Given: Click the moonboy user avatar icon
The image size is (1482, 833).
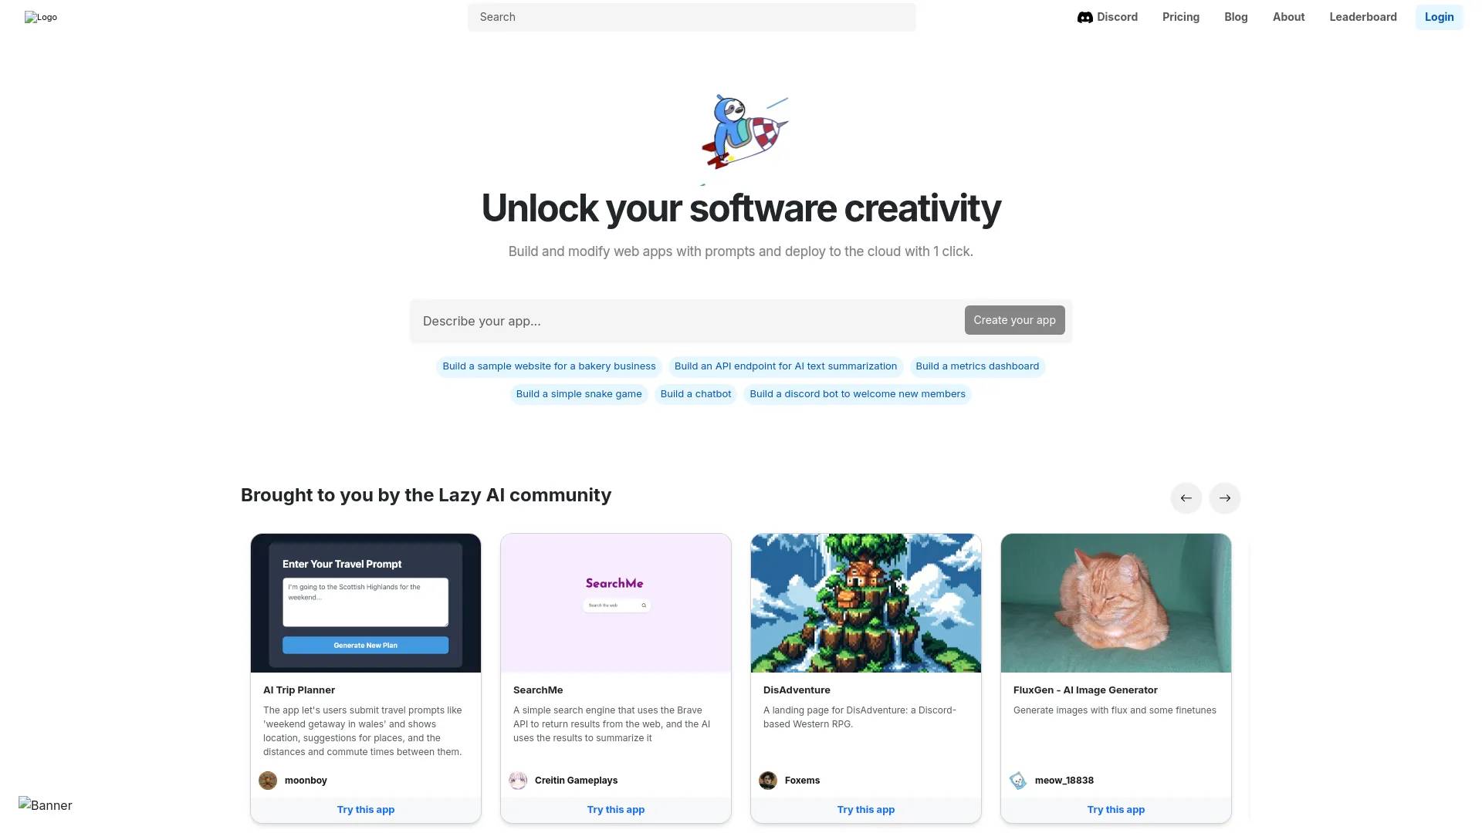Looking at the screenshot, I should 268,780.
